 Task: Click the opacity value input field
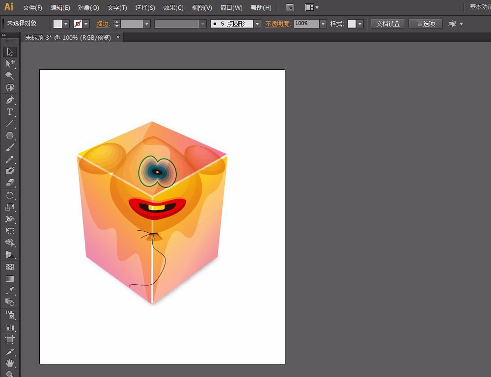tap(306, 24)
